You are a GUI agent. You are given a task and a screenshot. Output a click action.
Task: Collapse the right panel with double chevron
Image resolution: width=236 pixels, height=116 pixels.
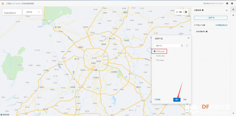233,113
